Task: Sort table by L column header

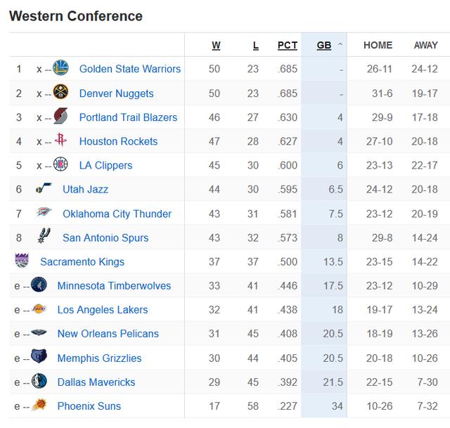Action: click(x=256, y=45)
